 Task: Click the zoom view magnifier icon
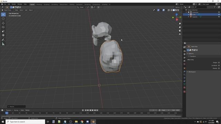(180, 24)
